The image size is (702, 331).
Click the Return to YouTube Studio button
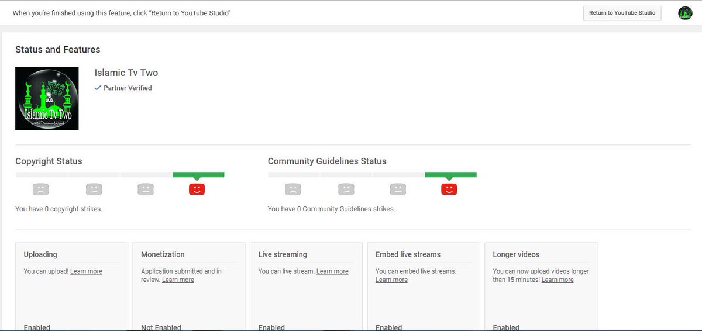click(x=622, y=13)
